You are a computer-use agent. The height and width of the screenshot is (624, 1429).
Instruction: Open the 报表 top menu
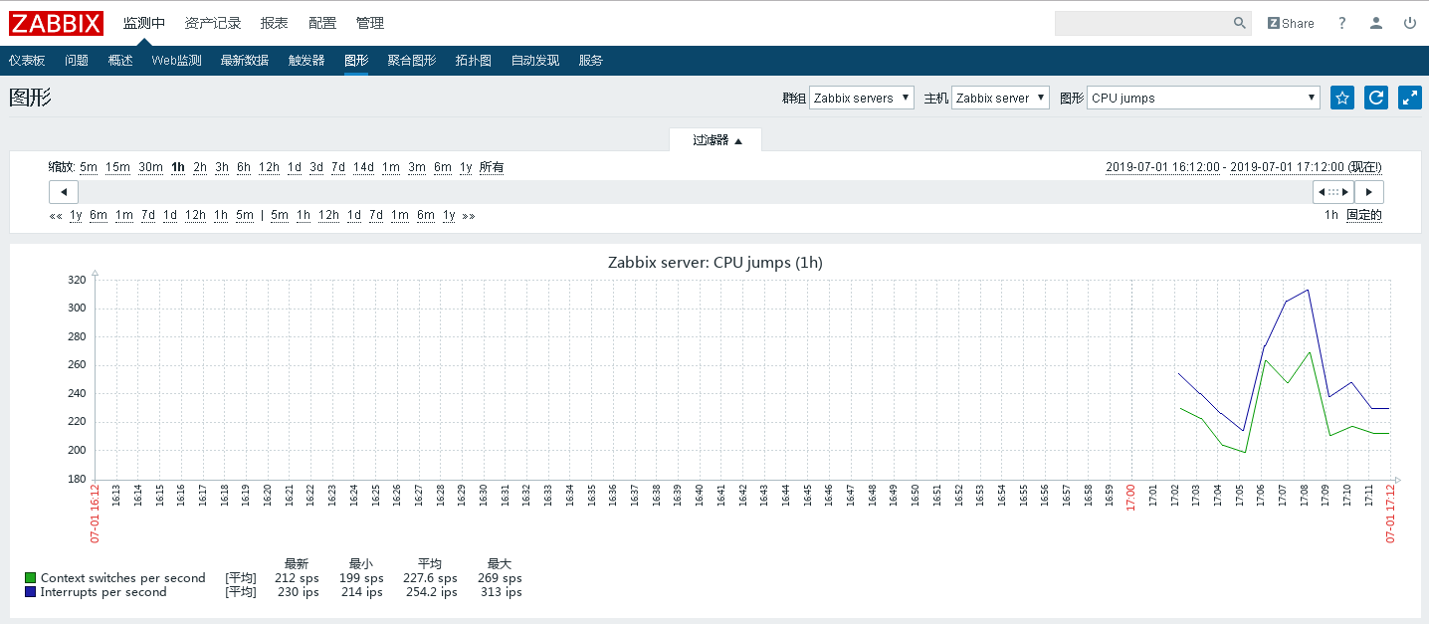[275, 23]
